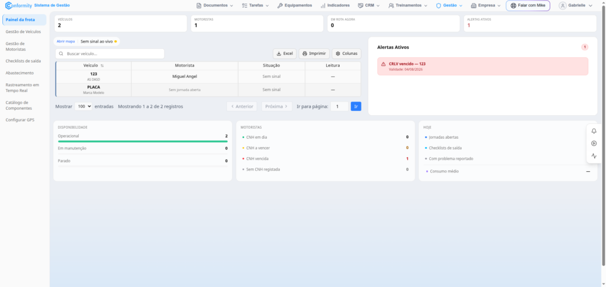Click the Empresa building icon
The image size is (606, 287).
pyautogui.click(x=473, y=5)
